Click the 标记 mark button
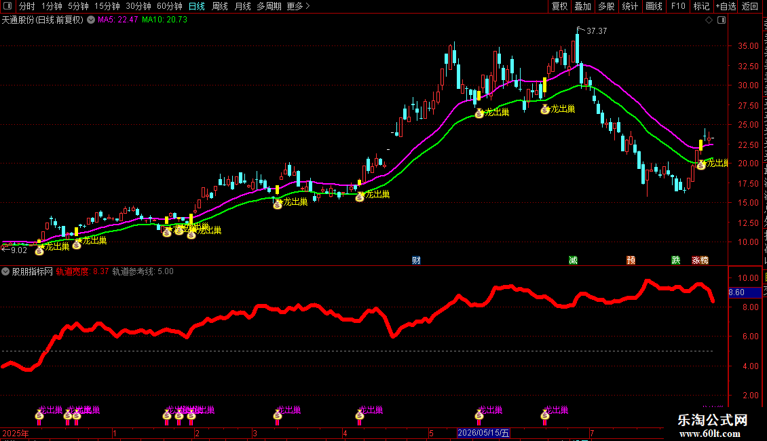The height and width of the screenshot is (441, 767). click(x=701, y=6)
